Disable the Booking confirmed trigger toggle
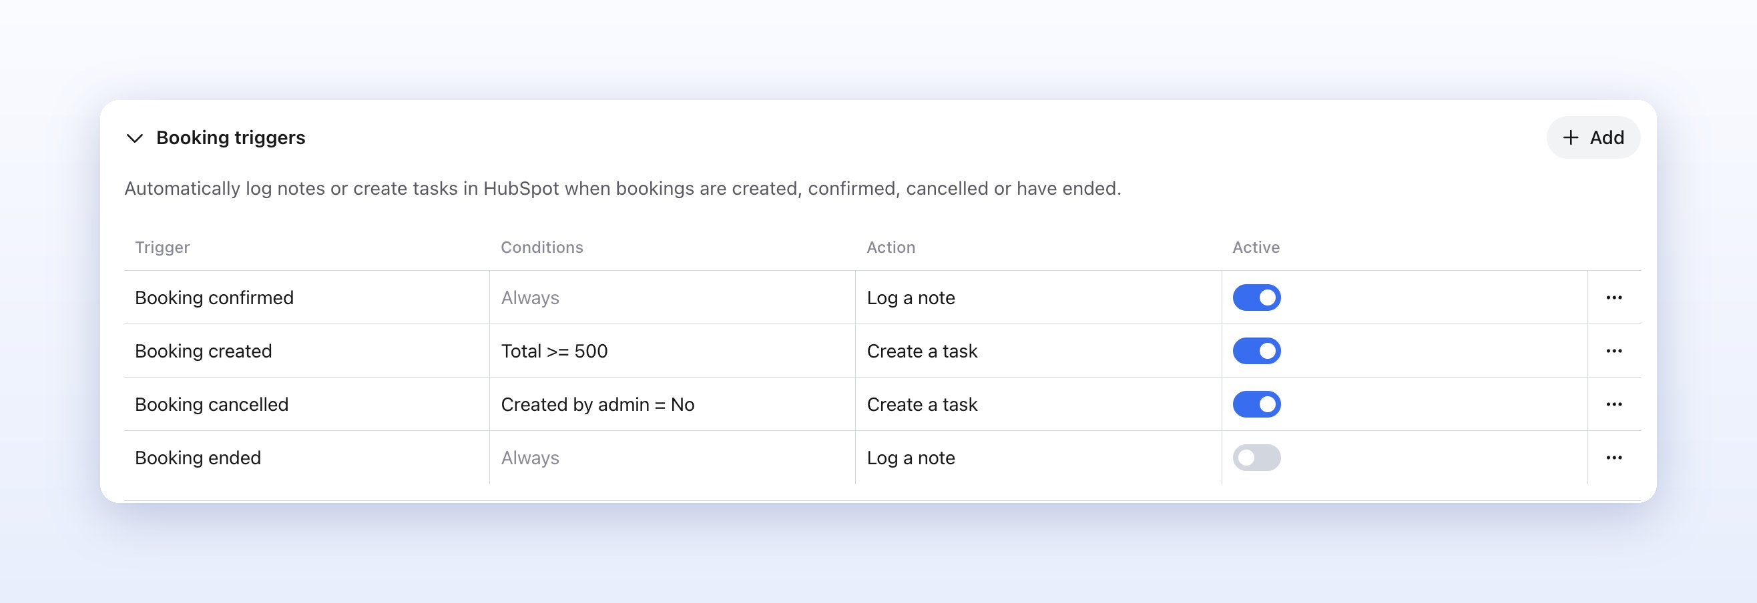 point(1256,297)
